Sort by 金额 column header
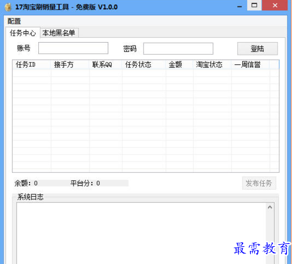 point(179,65)
